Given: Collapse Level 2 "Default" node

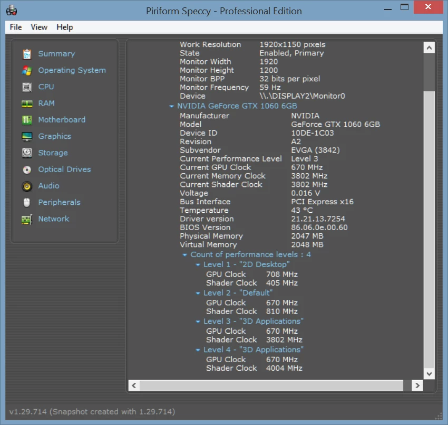Looking at the screenshot, I should pos(198,293).
